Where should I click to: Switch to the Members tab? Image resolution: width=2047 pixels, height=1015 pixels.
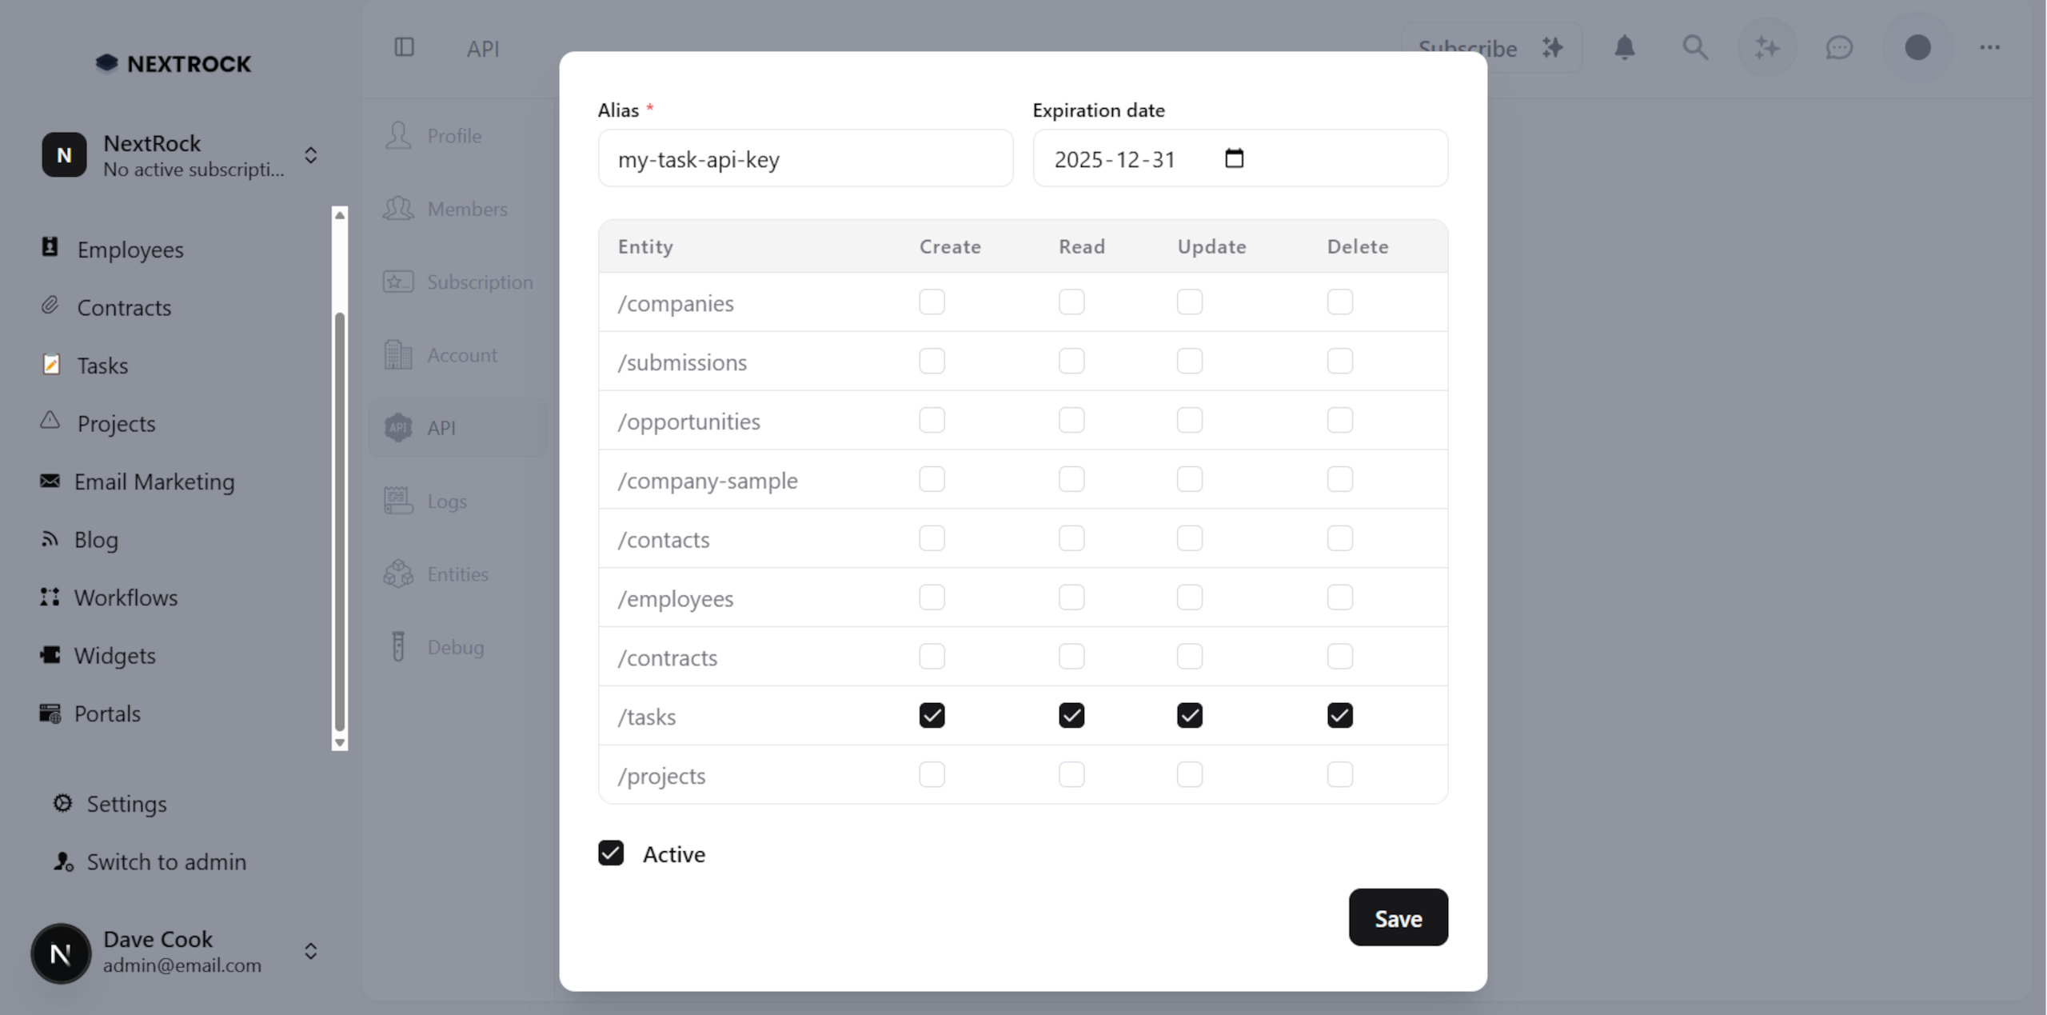click(467, 209)
